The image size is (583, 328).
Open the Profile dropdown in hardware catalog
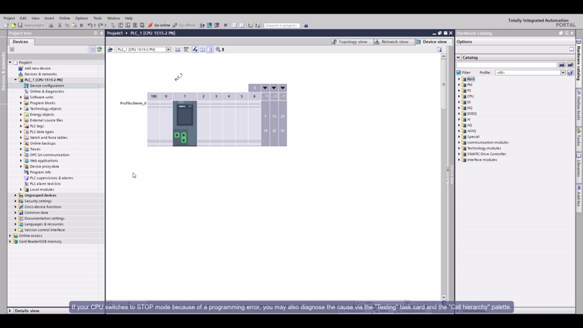[563, 72]
